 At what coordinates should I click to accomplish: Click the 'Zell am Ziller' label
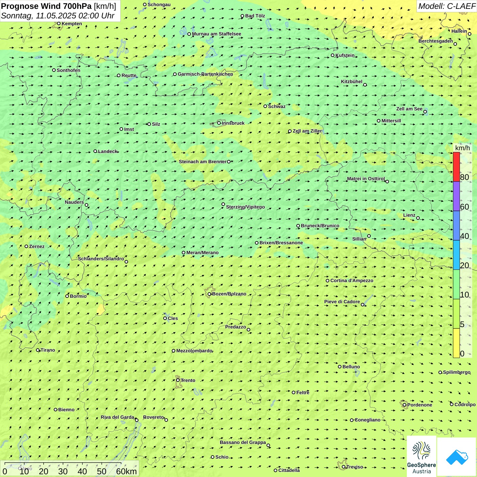307,131
